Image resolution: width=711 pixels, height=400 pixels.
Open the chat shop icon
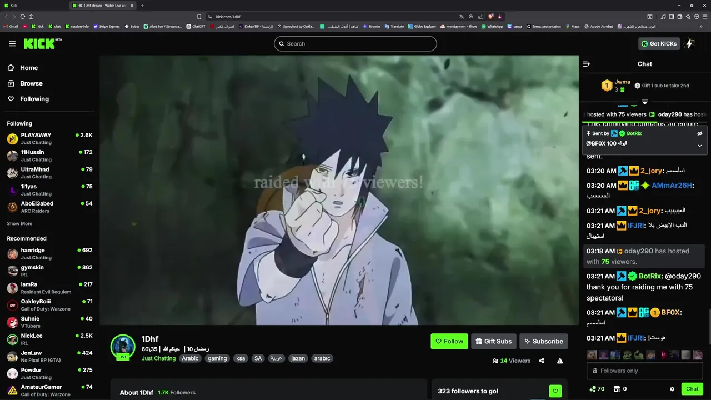coord(617,389)
